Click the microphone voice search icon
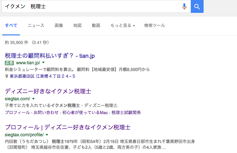This screenshot has height=153, width=237. (184, 6)
